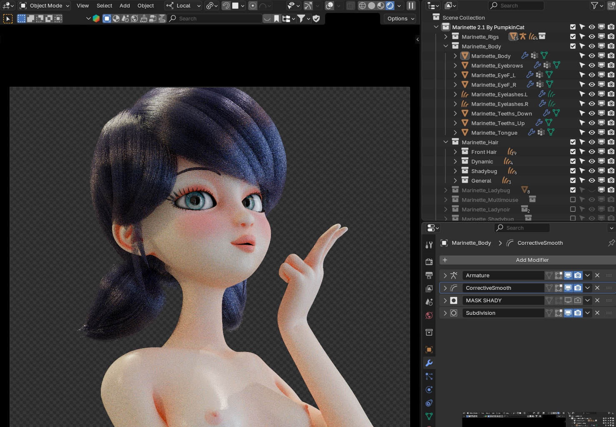Click the Add Modifier button
The height and width of the screenshot is (427, 616).
(x=528, y=260)
